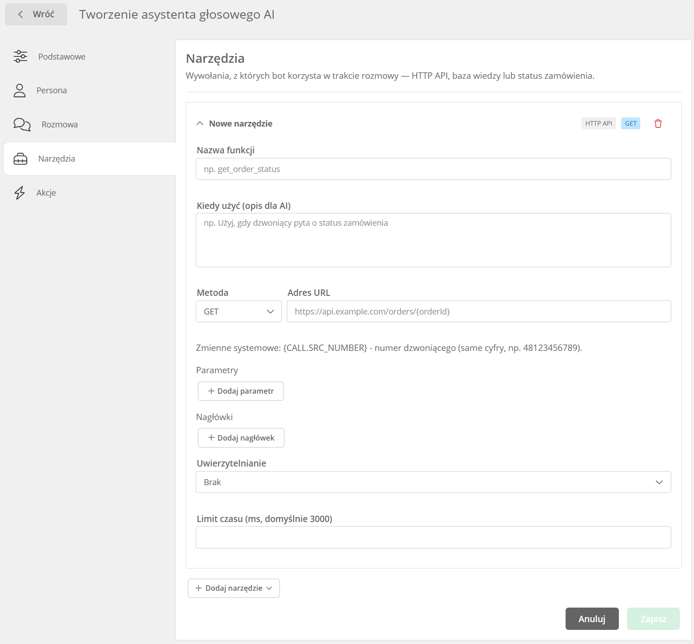Open the Metoda GET dropdown
Viewport: 694px width, 644px height.
(x=239, y=311)
